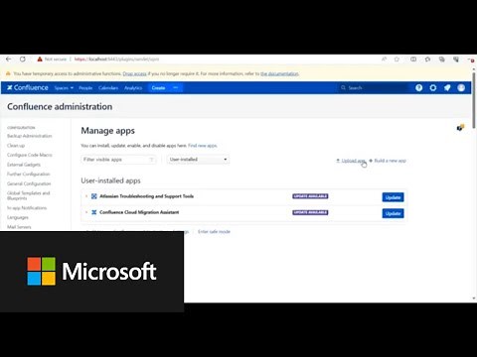Go back with the browser back arrow
This screenshot has height=357, width=477.
[9, 59]
